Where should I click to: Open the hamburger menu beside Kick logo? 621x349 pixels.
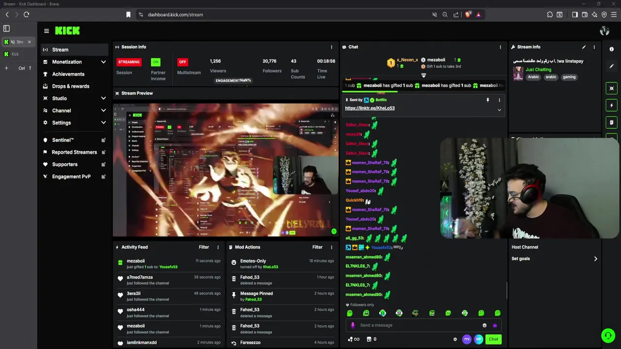[x=47, y=31]
